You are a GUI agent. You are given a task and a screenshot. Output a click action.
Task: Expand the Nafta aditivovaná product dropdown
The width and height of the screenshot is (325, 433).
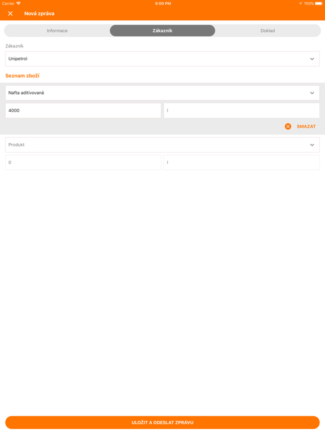click(x=162, y=93)
